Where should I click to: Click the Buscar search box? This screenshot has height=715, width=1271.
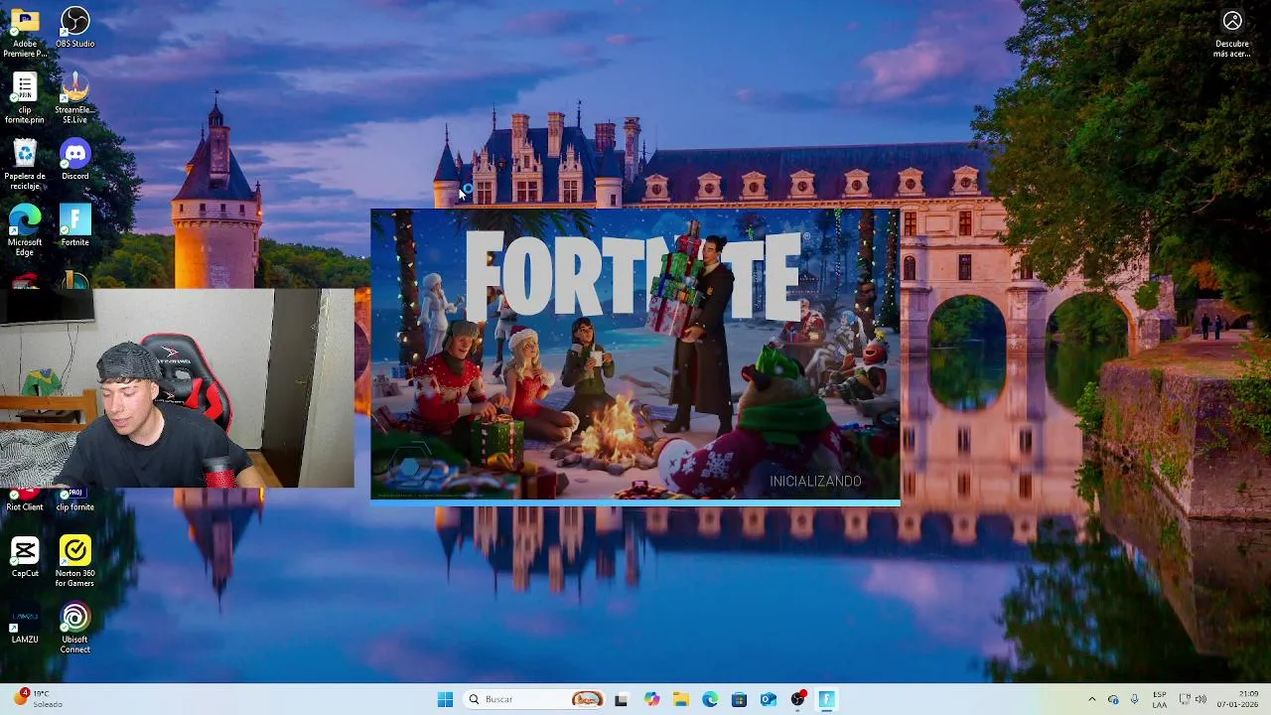click(534, 699)
